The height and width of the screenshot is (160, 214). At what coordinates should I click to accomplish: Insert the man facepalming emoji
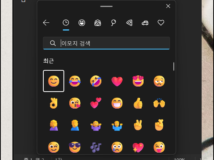(75, 125)
